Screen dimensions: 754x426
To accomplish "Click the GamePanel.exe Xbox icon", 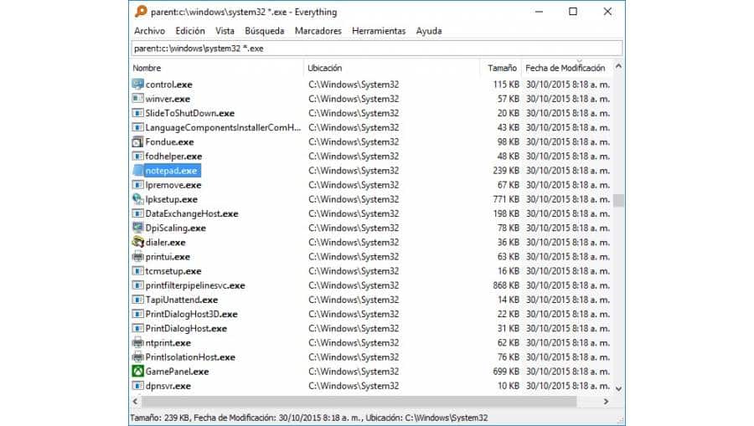I will pos(137,372).
